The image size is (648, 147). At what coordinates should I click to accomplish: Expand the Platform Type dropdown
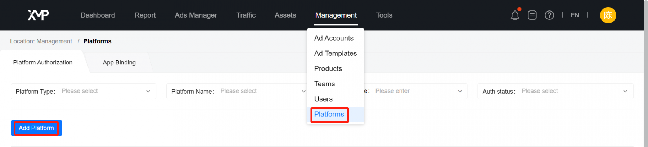tap(84, 91)
